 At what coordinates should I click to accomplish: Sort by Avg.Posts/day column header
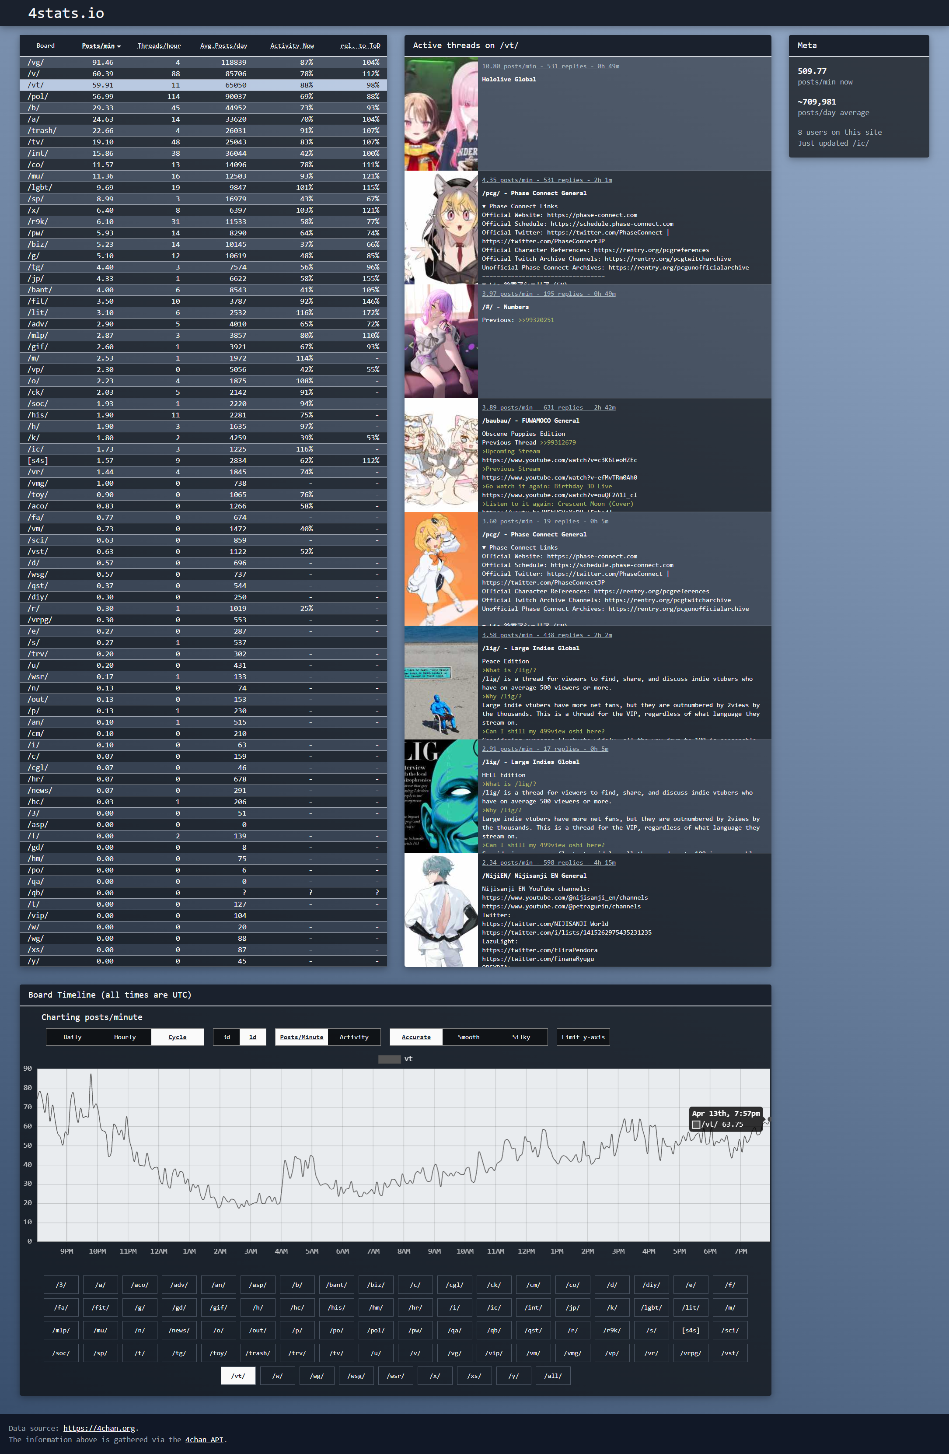coord(223,46)
